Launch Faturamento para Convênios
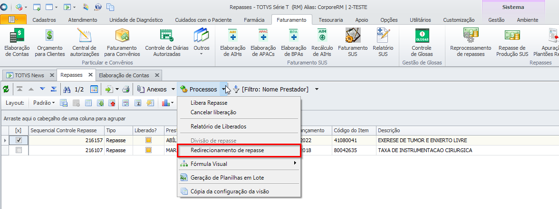Screen dimensions: 559x209 point(122,42)
